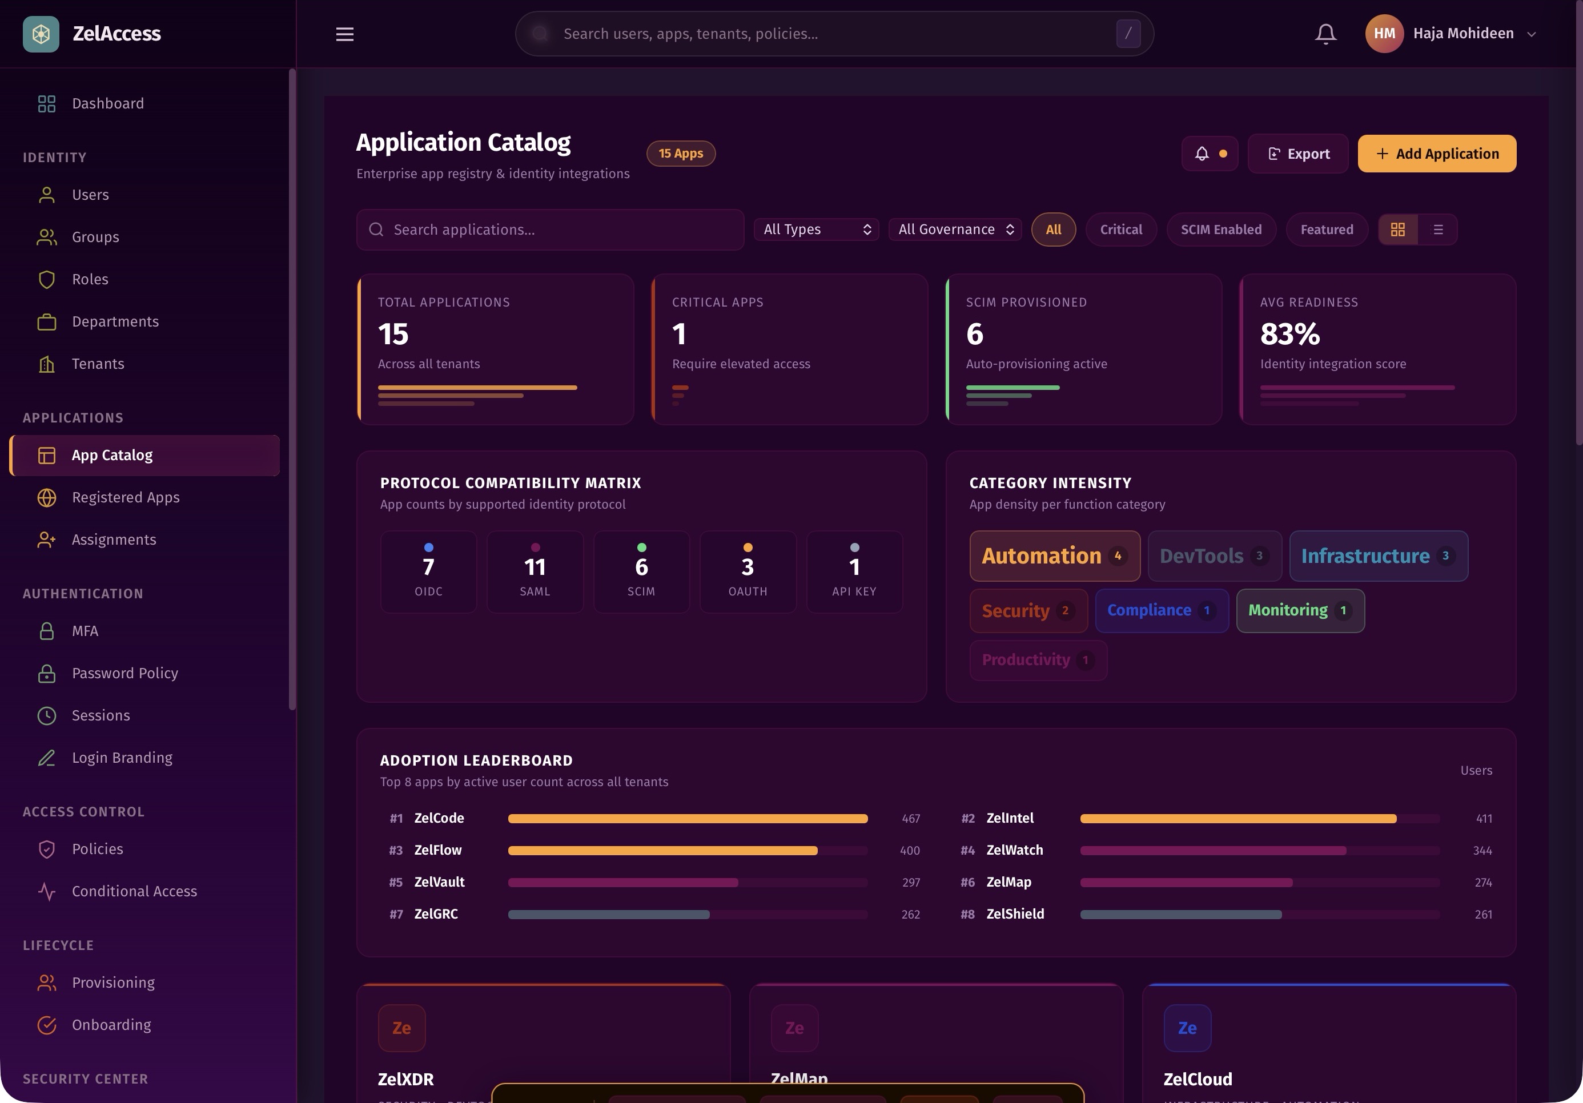Click the catalog notification bell next to Export

[1210, 153]
